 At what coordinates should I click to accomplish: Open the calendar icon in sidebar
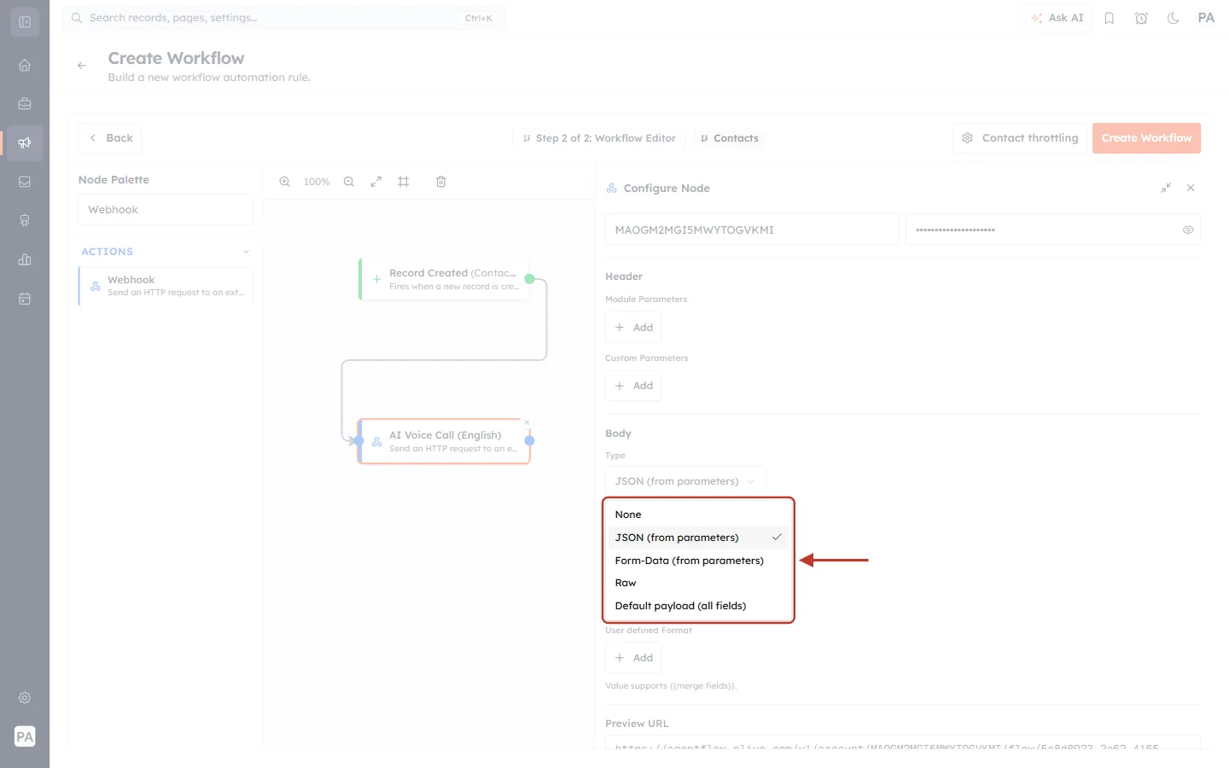point(25,299)
